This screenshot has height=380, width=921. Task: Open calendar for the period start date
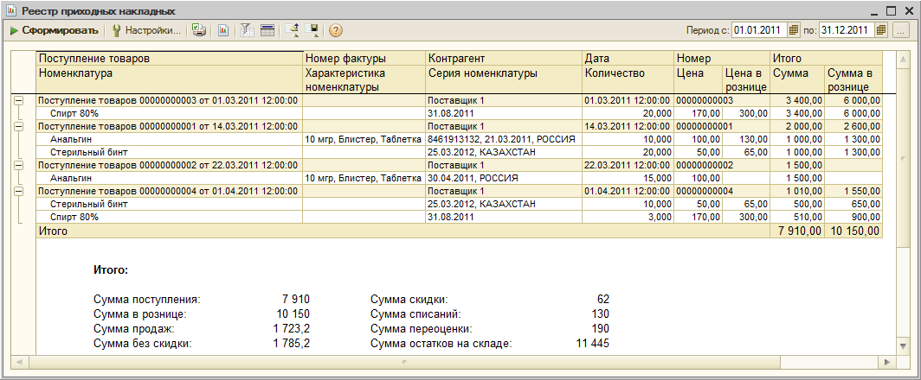point(794,30)
